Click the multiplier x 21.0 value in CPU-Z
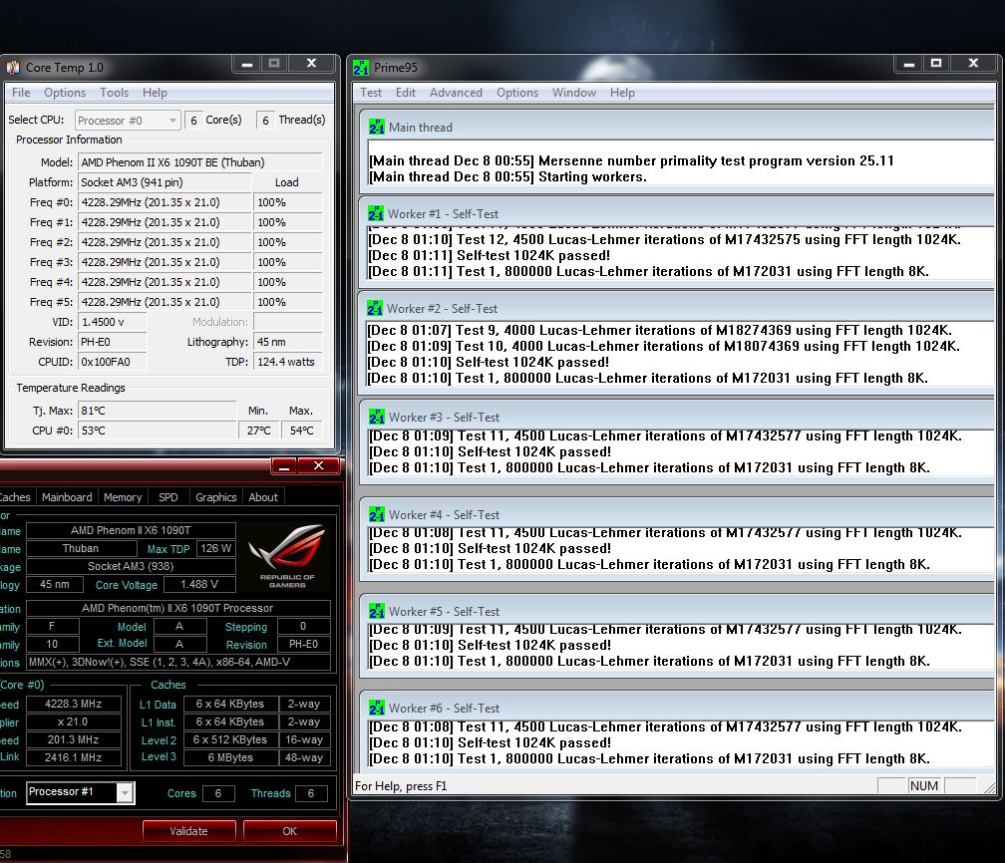Viewport: 1005px width, 863px height. [73, 721]
